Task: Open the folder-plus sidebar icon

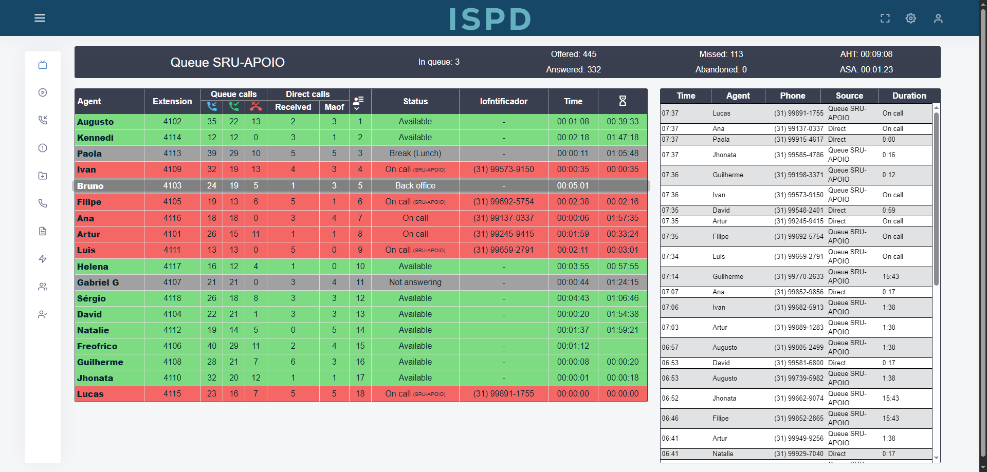Action: 43,176
